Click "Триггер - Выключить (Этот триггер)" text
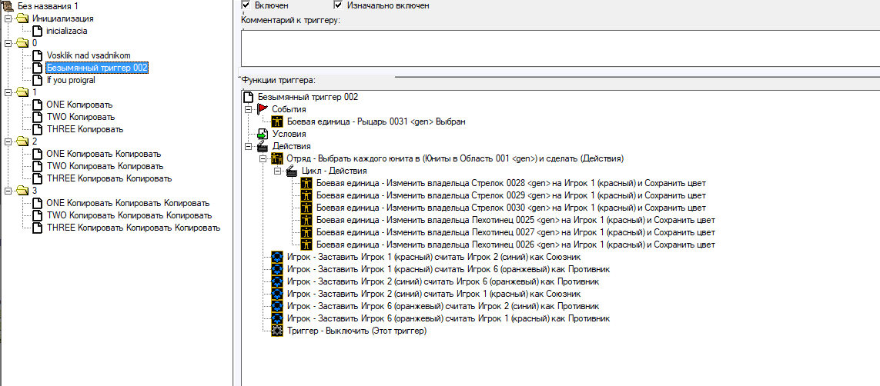Screen dimensions: 880x386 point(357,331)
